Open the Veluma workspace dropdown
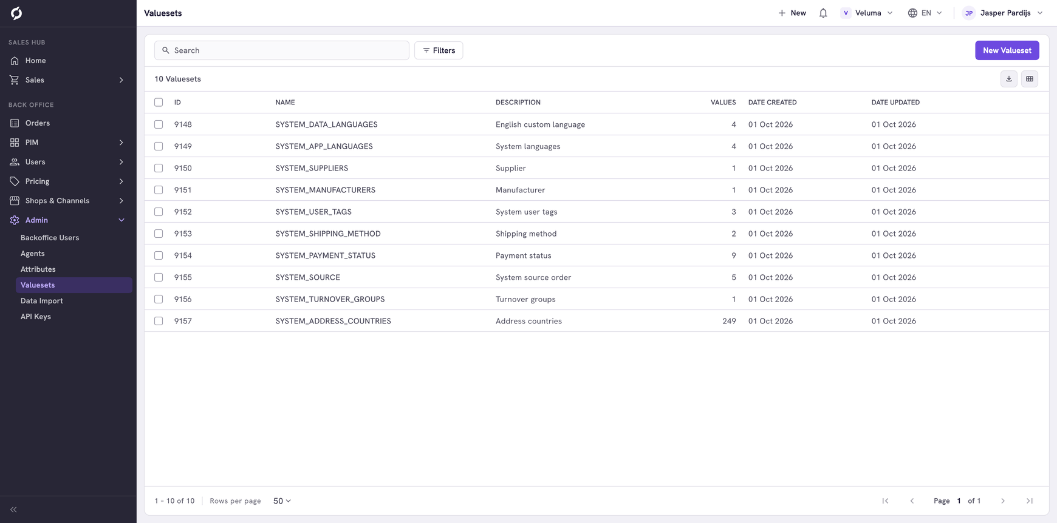The image size is (1057, 523). coord(867,13)
